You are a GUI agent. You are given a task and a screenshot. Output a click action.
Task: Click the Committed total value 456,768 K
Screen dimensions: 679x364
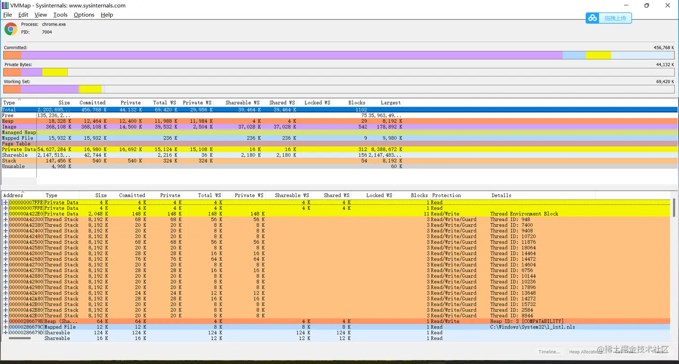tap(664, 48)
